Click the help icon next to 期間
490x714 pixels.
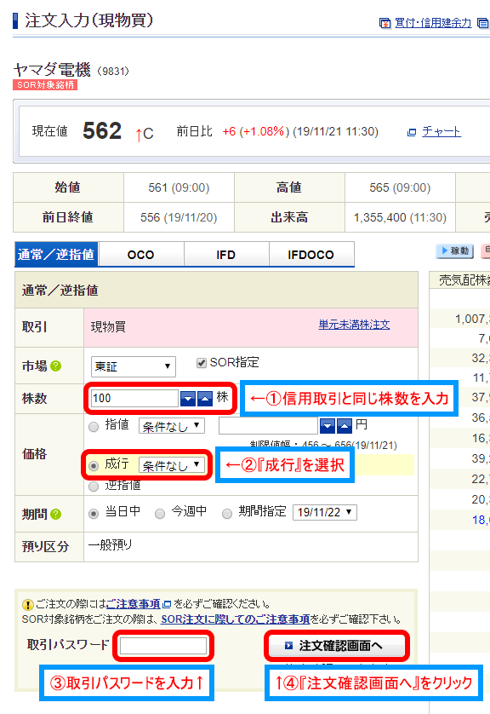55,514
